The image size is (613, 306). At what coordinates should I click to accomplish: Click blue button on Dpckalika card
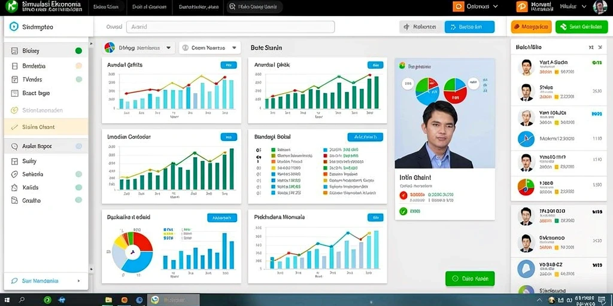[x=221, y=218]
